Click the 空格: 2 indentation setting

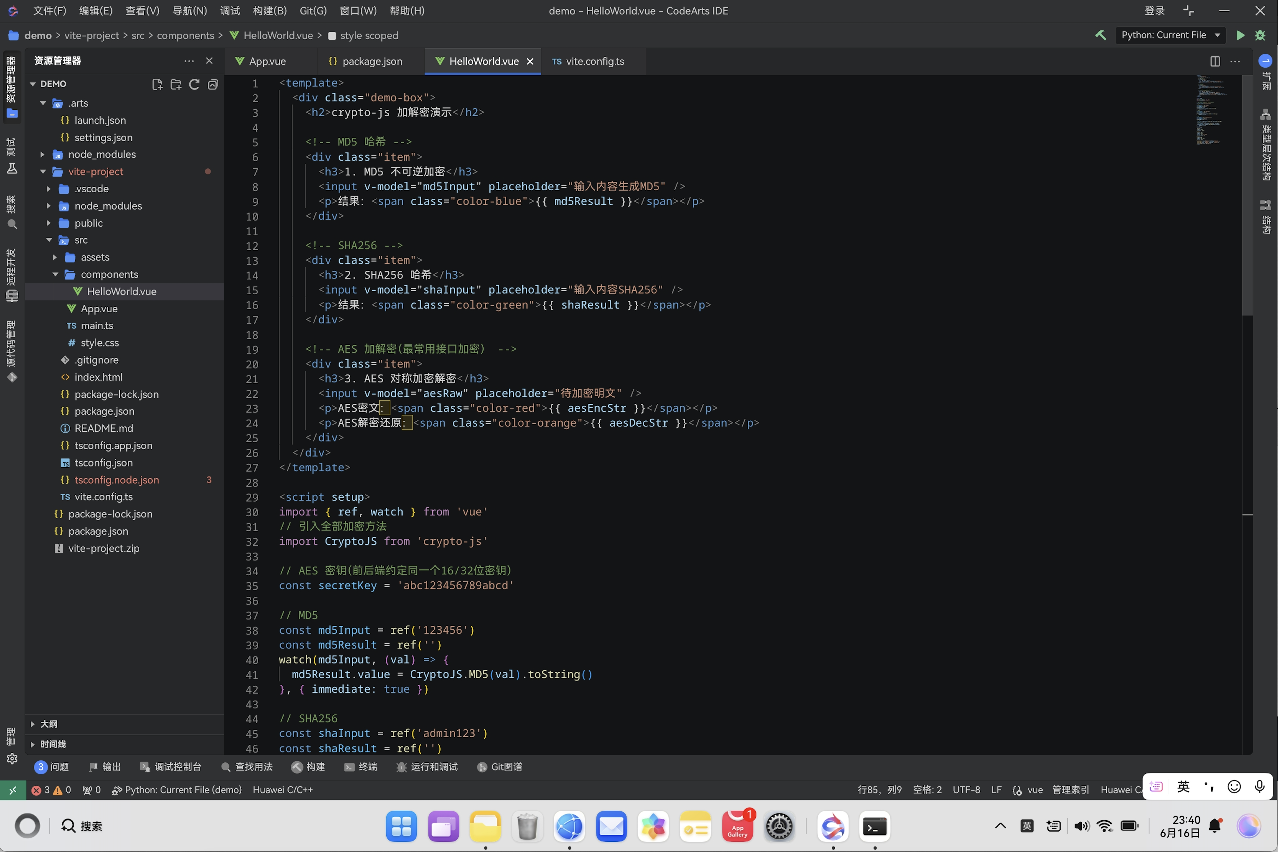click(x=927, y=790)
